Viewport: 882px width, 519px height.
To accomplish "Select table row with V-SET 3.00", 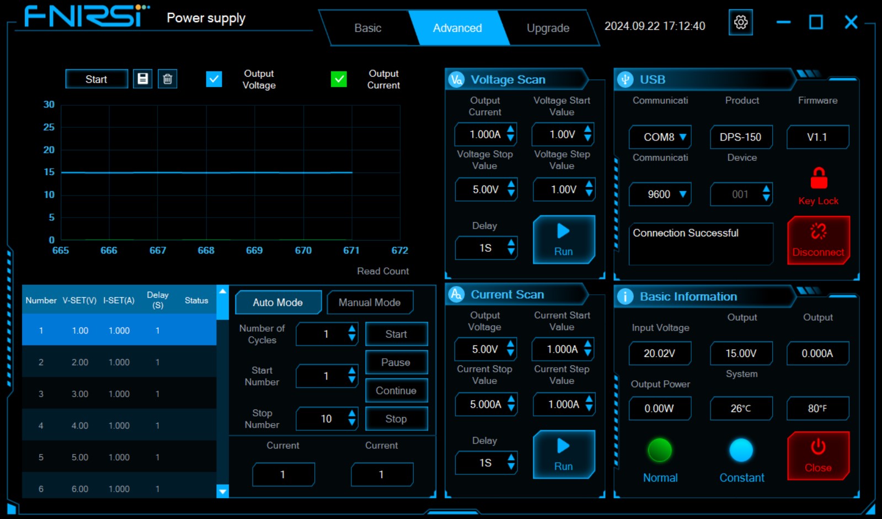I will click(x=119, y=394).
